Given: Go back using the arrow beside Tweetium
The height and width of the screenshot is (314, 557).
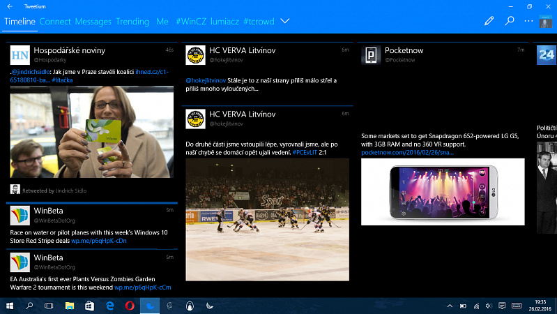Looking at the screenshot, I should tap(10, 6).
